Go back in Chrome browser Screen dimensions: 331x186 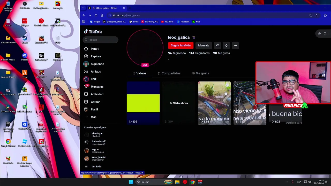pyautogui.click(x=84, y=15)
